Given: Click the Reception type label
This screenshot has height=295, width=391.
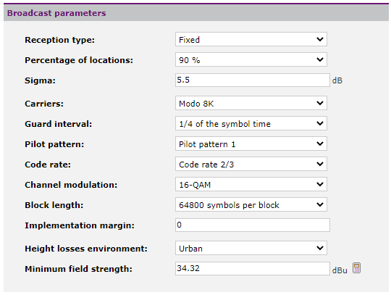Looking at the screenshot, I should [59, 40].
